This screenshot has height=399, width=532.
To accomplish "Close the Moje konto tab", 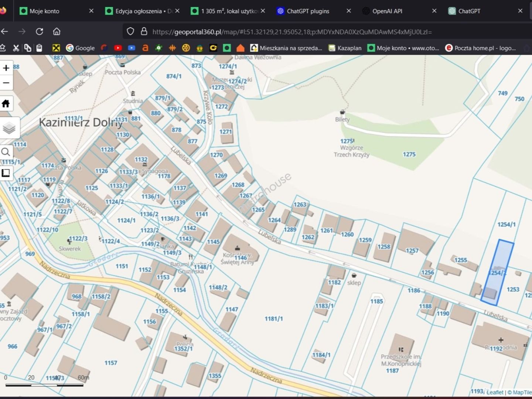I will coord(91,11).
